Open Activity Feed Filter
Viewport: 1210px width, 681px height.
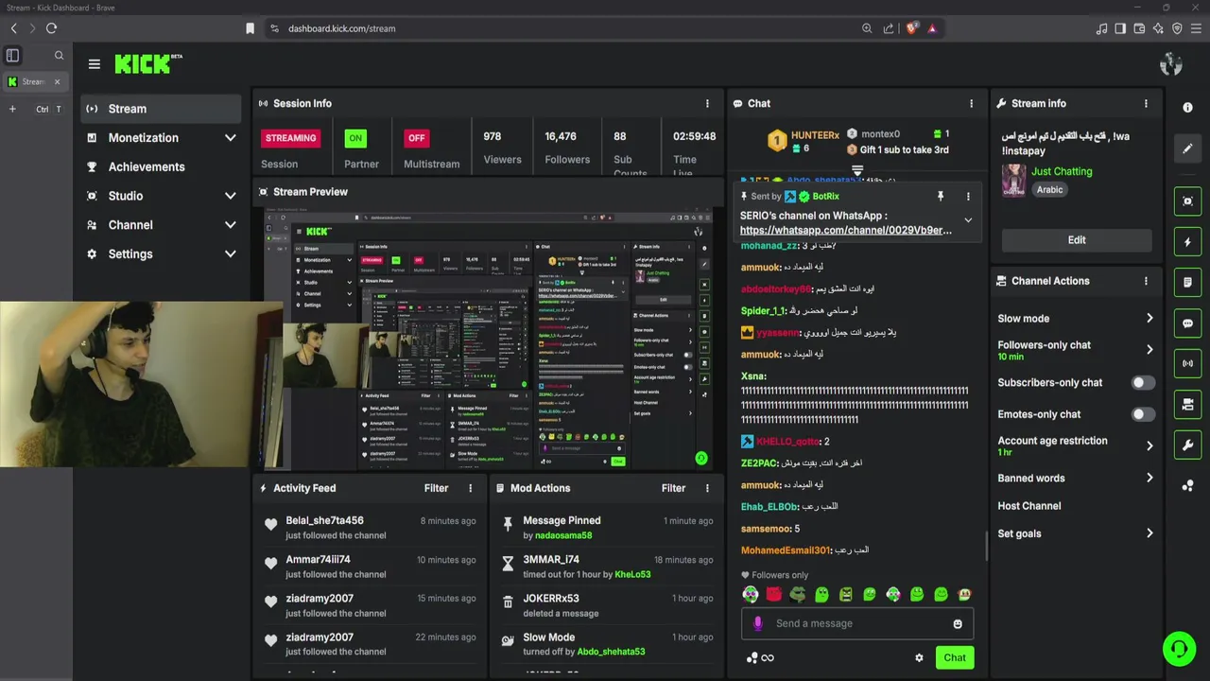pyautogui.click(x=436, y=488)
